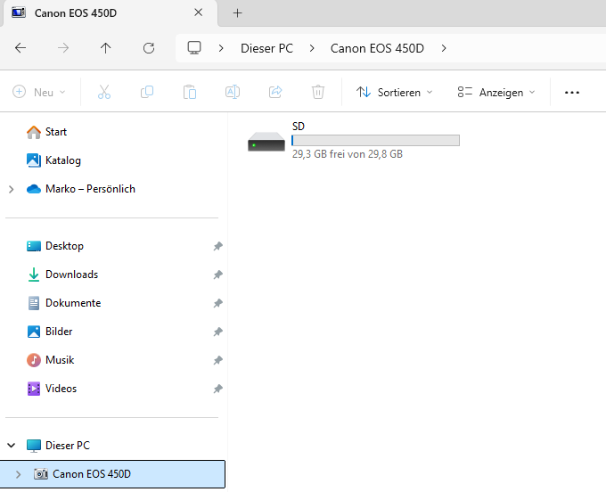Click the Rename icon in toolbar

coord(233,92)
